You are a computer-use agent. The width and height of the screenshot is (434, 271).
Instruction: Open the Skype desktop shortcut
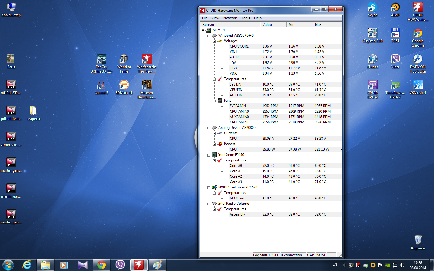click(373, 10)
